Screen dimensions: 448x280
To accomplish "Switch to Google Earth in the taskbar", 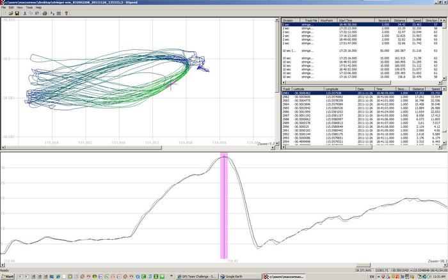I will [x=237, y=276].
